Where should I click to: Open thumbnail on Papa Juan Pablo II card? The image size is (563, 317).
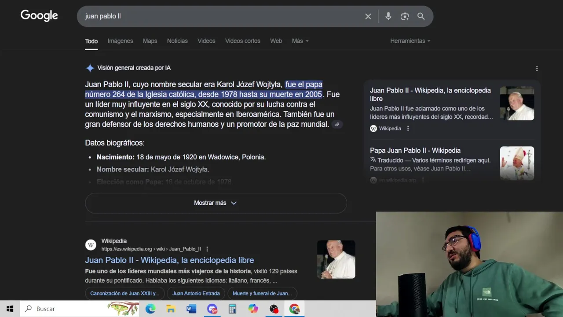517,163
